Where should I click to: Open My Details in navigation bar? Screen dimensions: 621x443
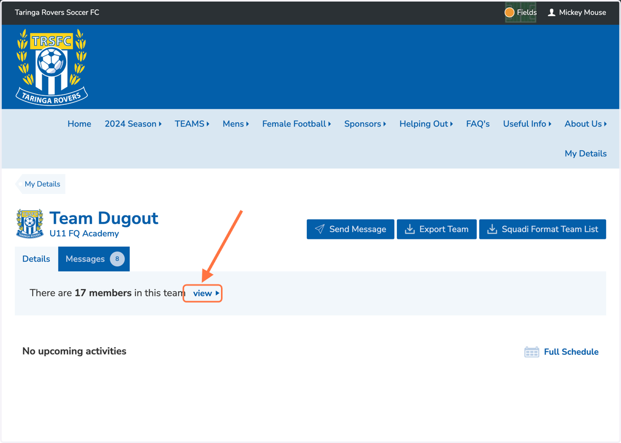(586, 153)
